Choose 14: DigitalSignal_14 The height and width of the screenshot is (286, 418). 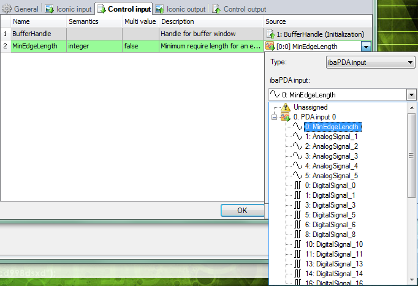(334, 274)
